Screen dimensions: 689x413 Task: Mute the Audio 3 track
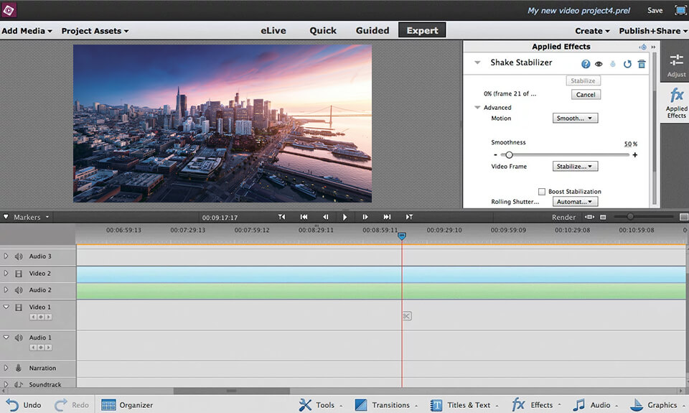click(19, 256)
